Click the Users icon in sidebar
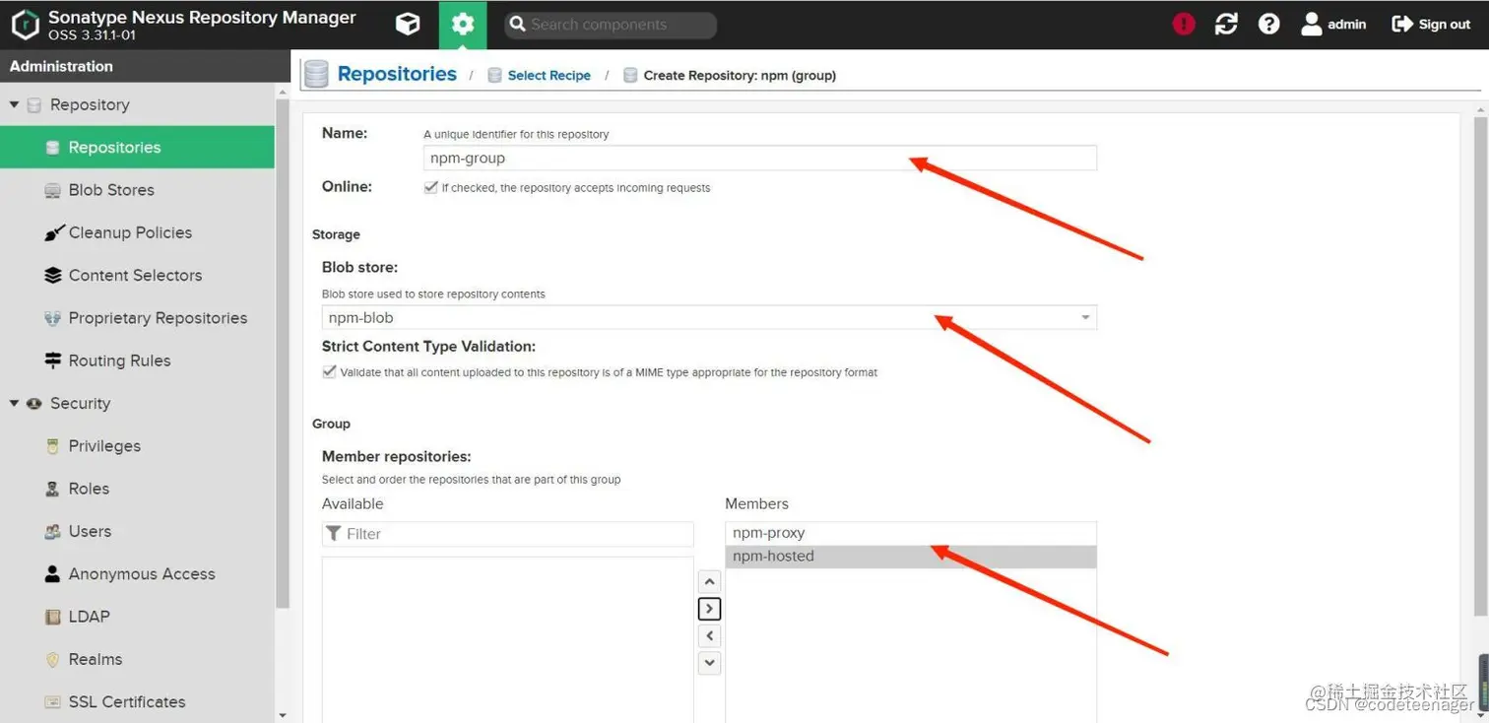The width and height of the screenshot is (1489, 723). click(53, 531)
